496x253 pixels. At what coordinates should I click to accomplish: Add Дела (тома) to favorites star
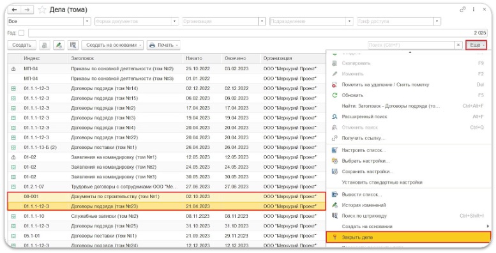tap(42, 10)
